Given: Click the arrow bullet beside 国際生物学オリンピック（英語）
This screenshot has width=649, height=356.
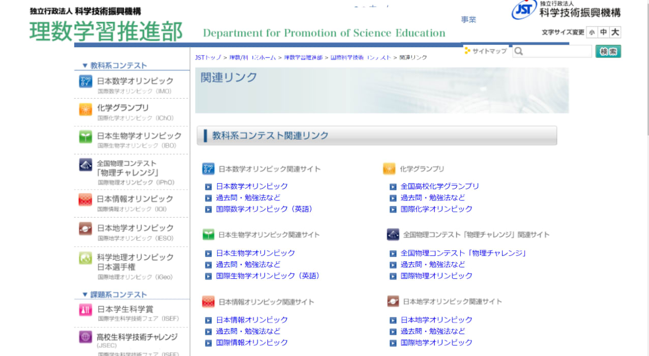Looking at the screenshot, I should pos(209,276).
